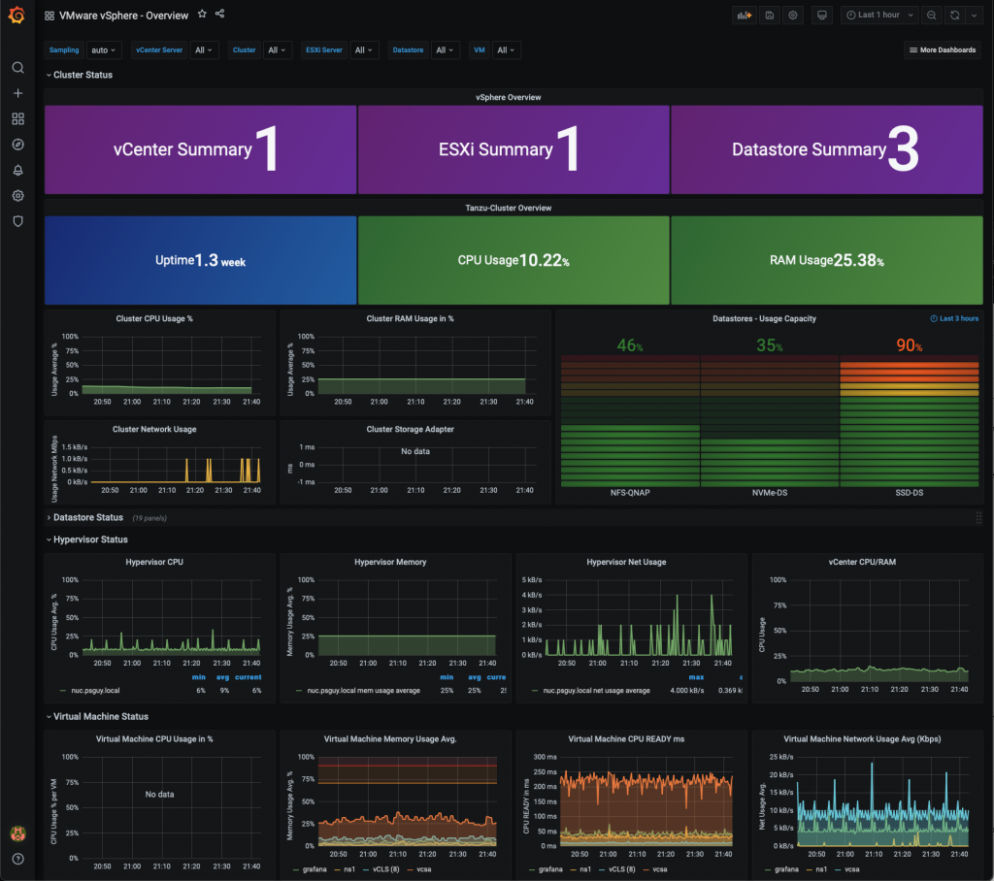Refresh the dashboard

click(955, 16)
